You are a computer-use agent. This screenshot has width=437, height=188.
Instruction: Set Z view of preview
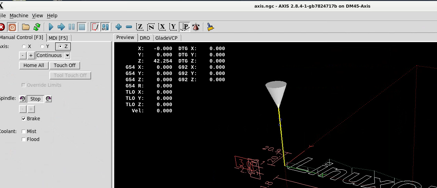pyautogui.click(x=140, y=27)
